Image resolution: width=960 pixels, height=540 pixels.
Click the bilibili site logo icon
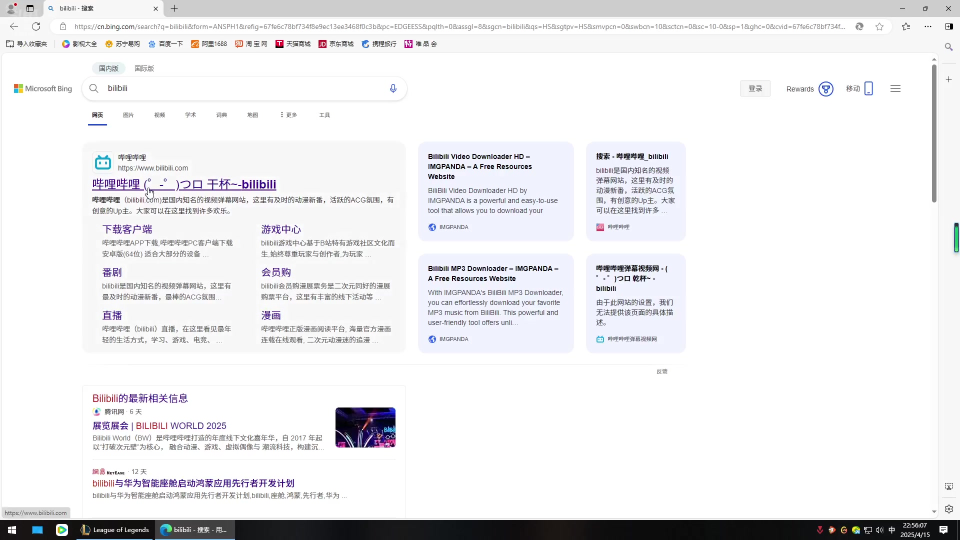[103, 162]
